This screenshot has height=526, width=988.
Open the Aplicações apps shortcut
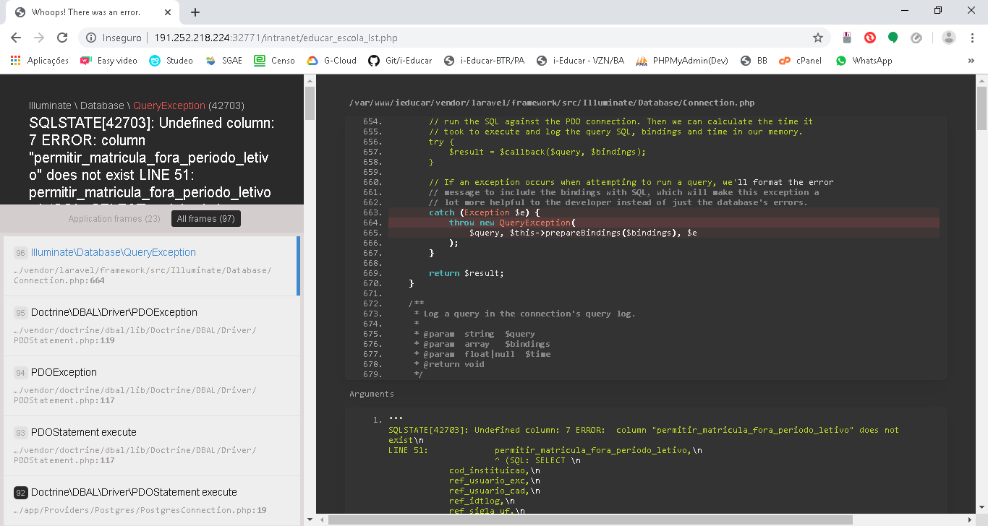point(40,61)
